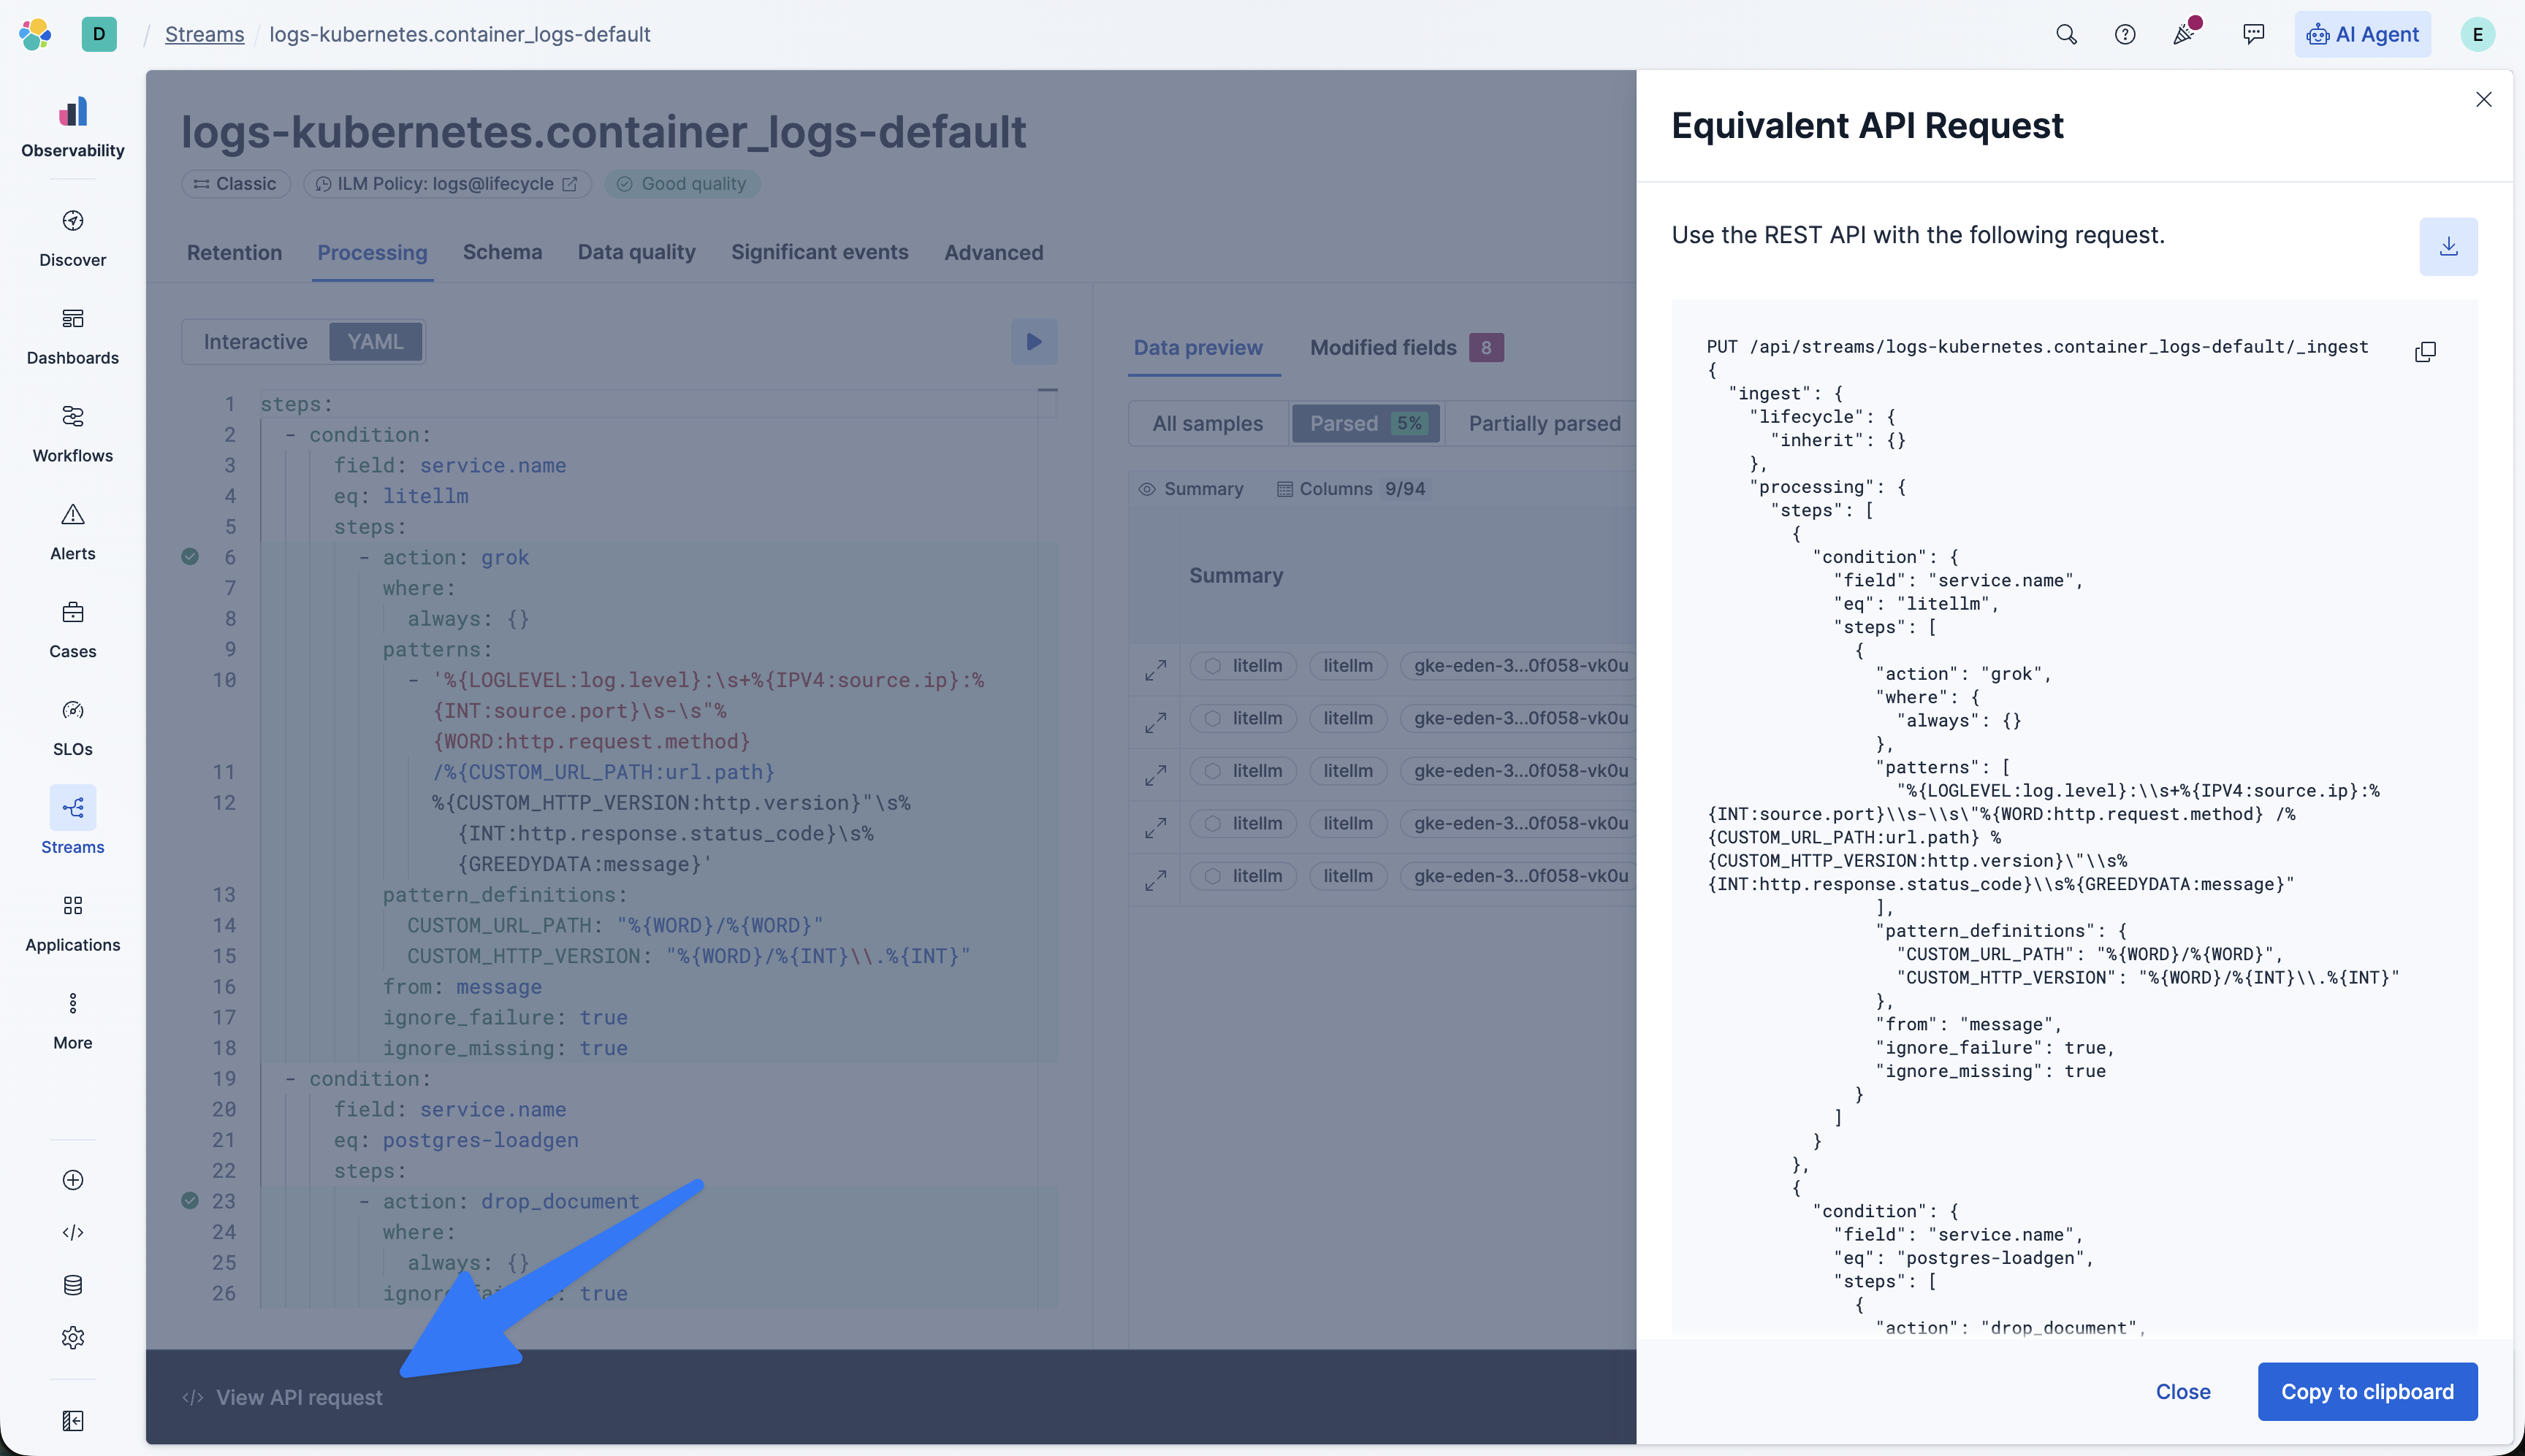Open Columns 9/94 selector
The width and height of the screenshot is (2525, 1456).
(1352, 488)
